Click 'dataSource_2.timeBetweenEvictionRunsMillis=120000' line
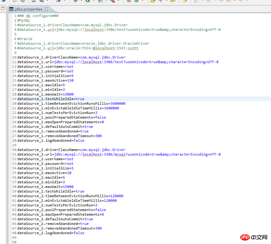 tap(70, 196)
